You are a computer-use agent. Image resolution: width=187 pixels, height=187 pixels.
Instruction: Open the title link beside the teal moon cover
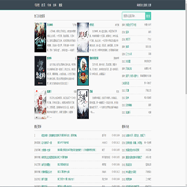pos(94,58)
